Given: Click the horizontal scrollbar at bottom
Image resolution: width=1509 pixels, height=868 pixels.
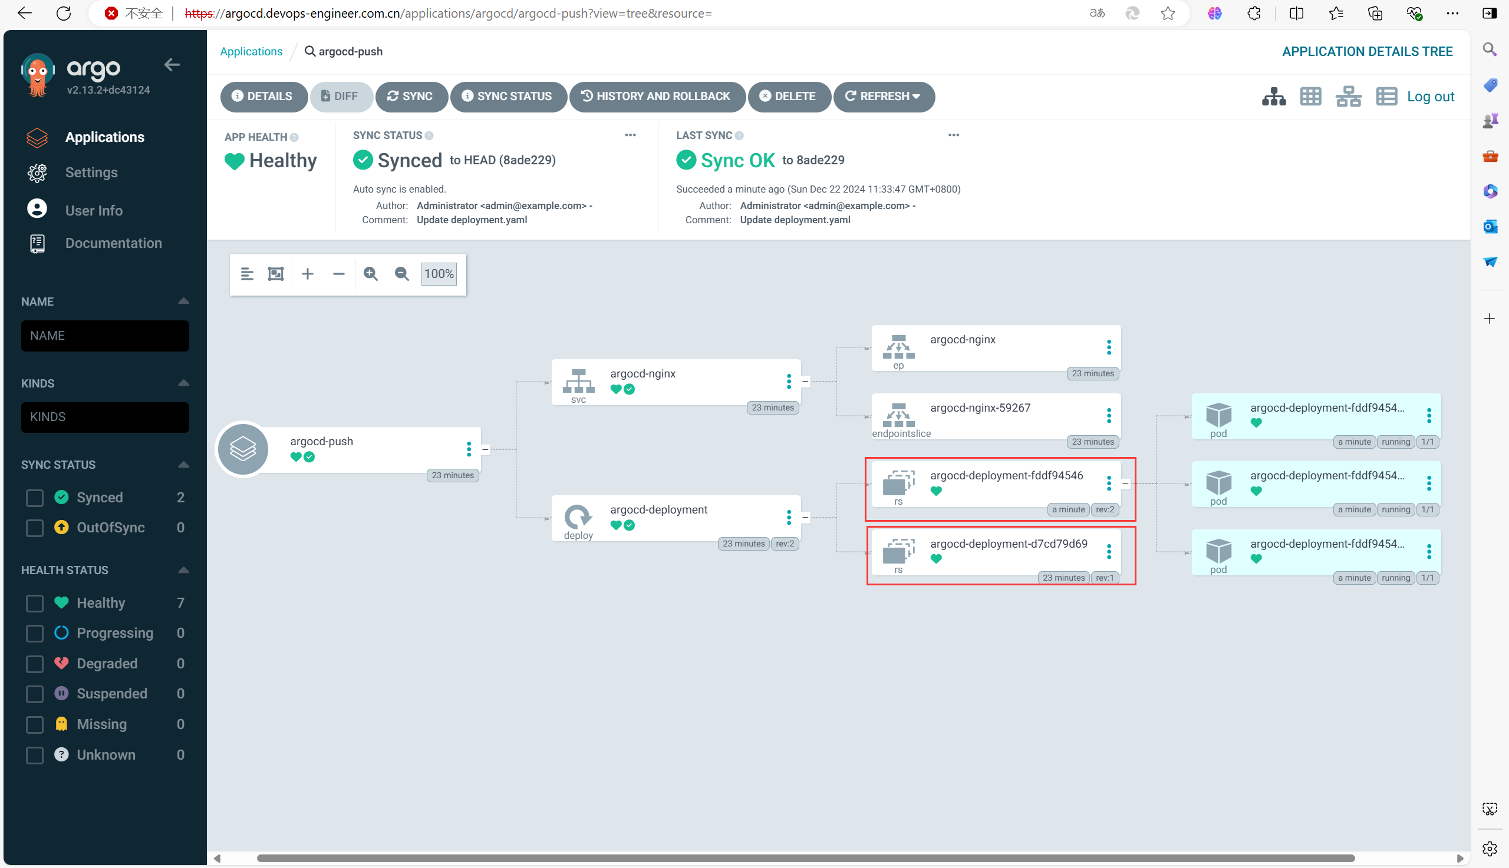Looking at the screenshot, I should coord(806,859).
